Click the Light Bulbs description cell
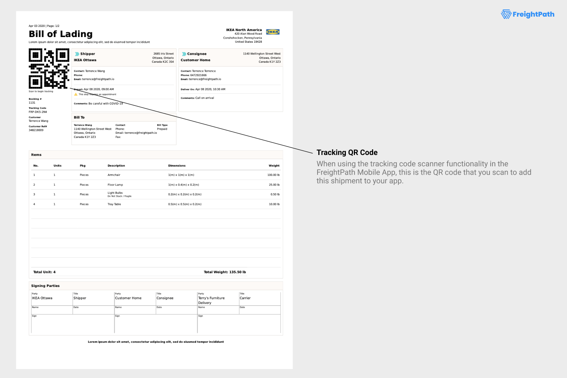 pos(115,193)
